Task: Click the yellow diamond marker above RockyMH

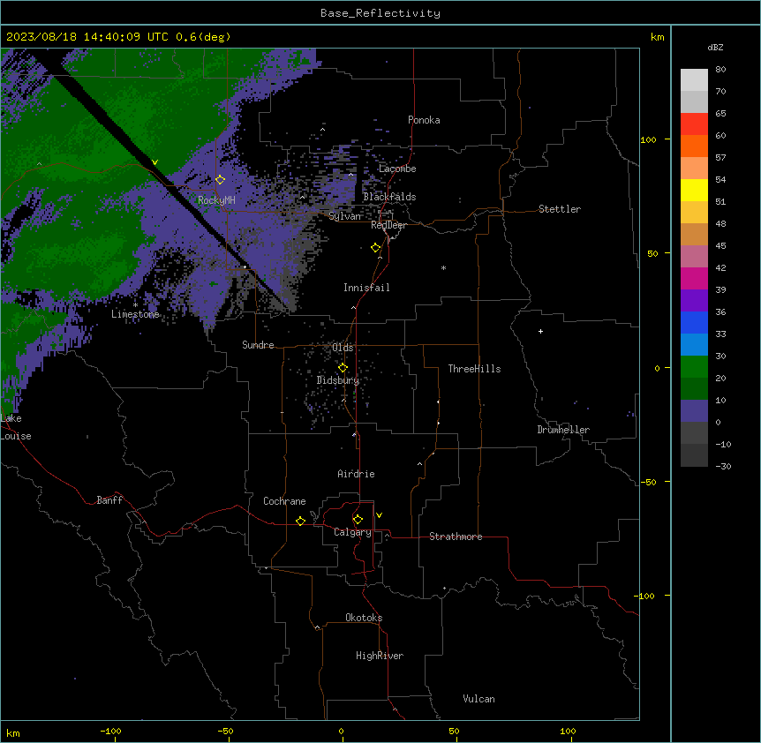Action: click(220, 179)
